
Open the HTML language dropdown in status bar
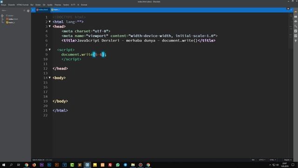272,160
